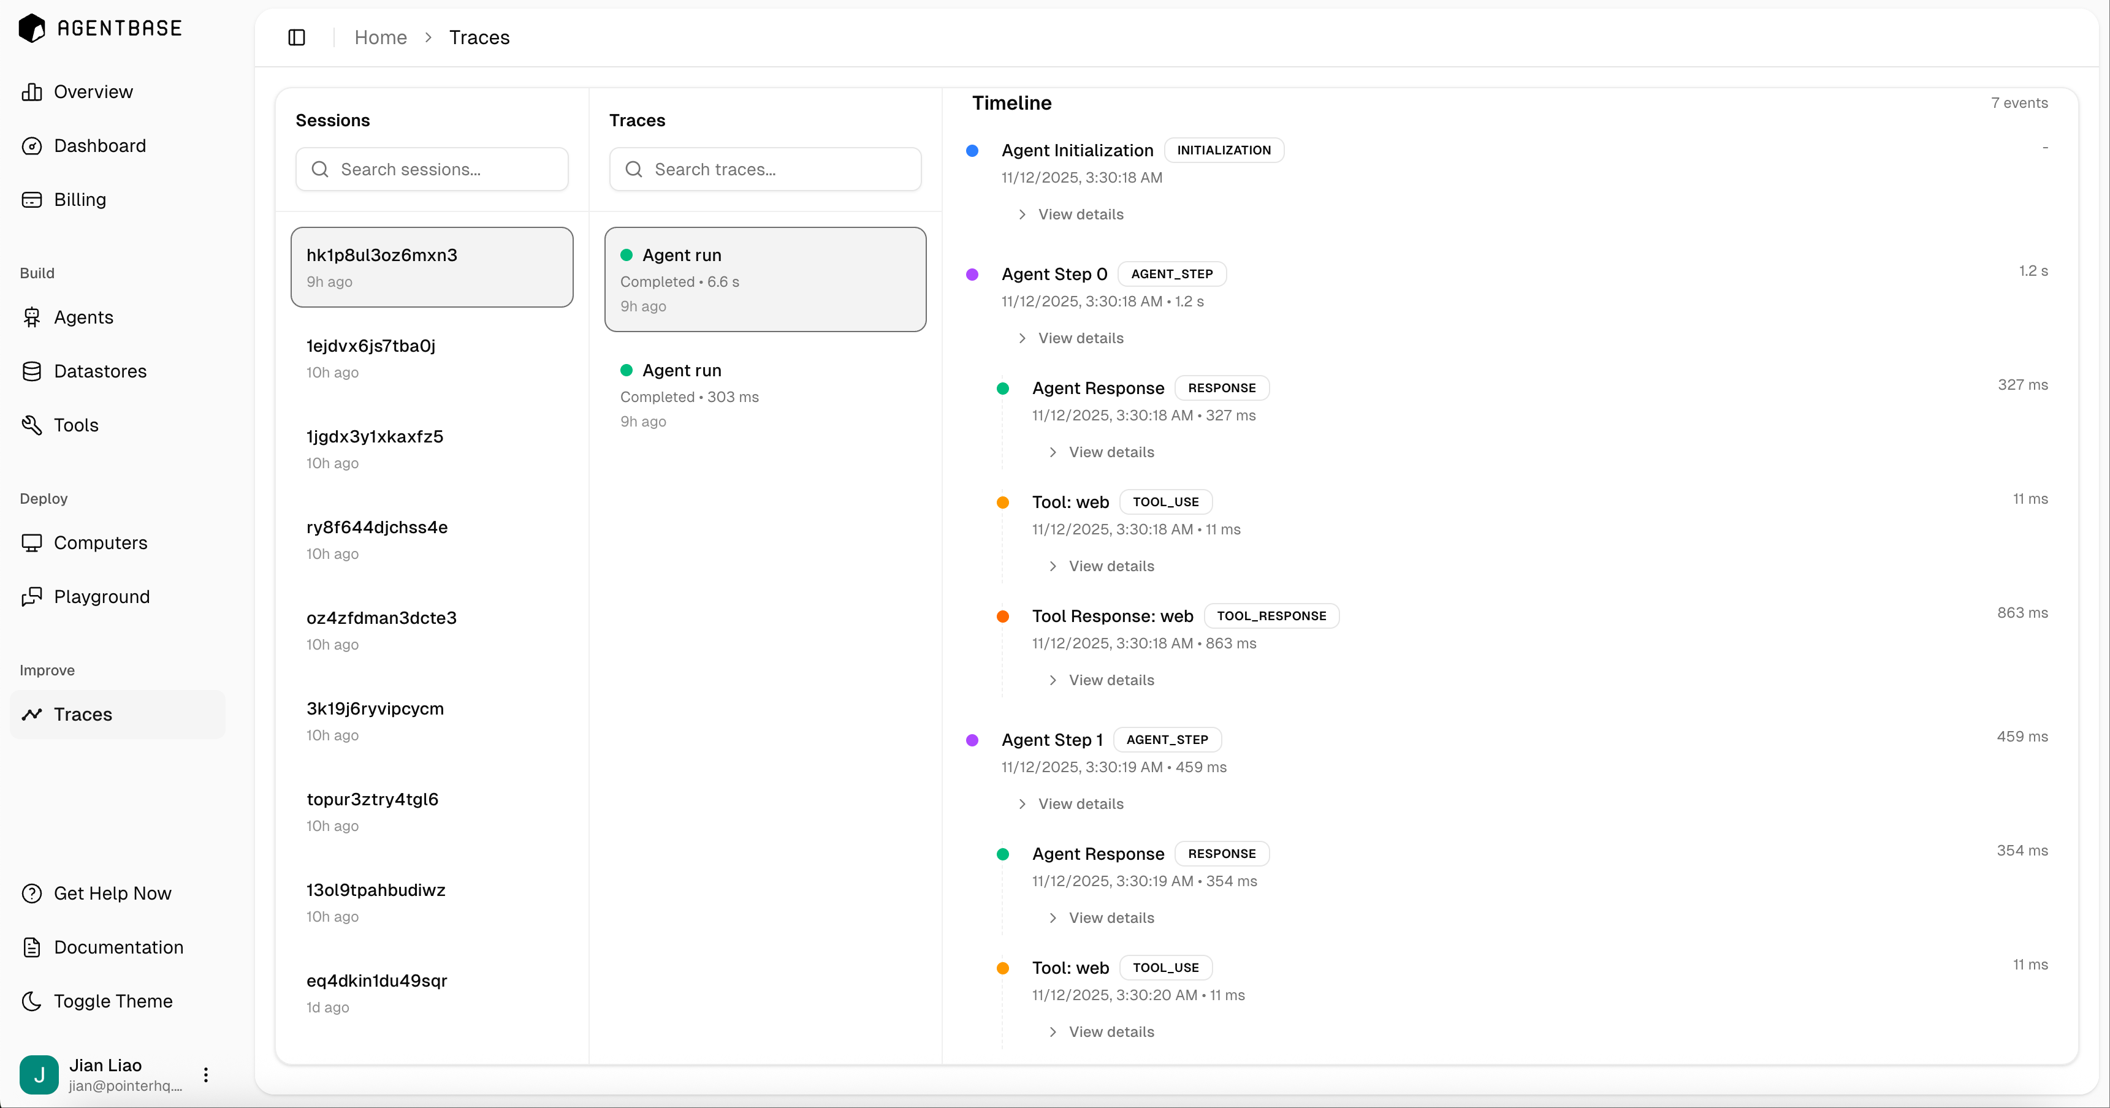This screenshot has height=1108, width=2110.
Task: Open the Tools section
Action: point(75,424)
